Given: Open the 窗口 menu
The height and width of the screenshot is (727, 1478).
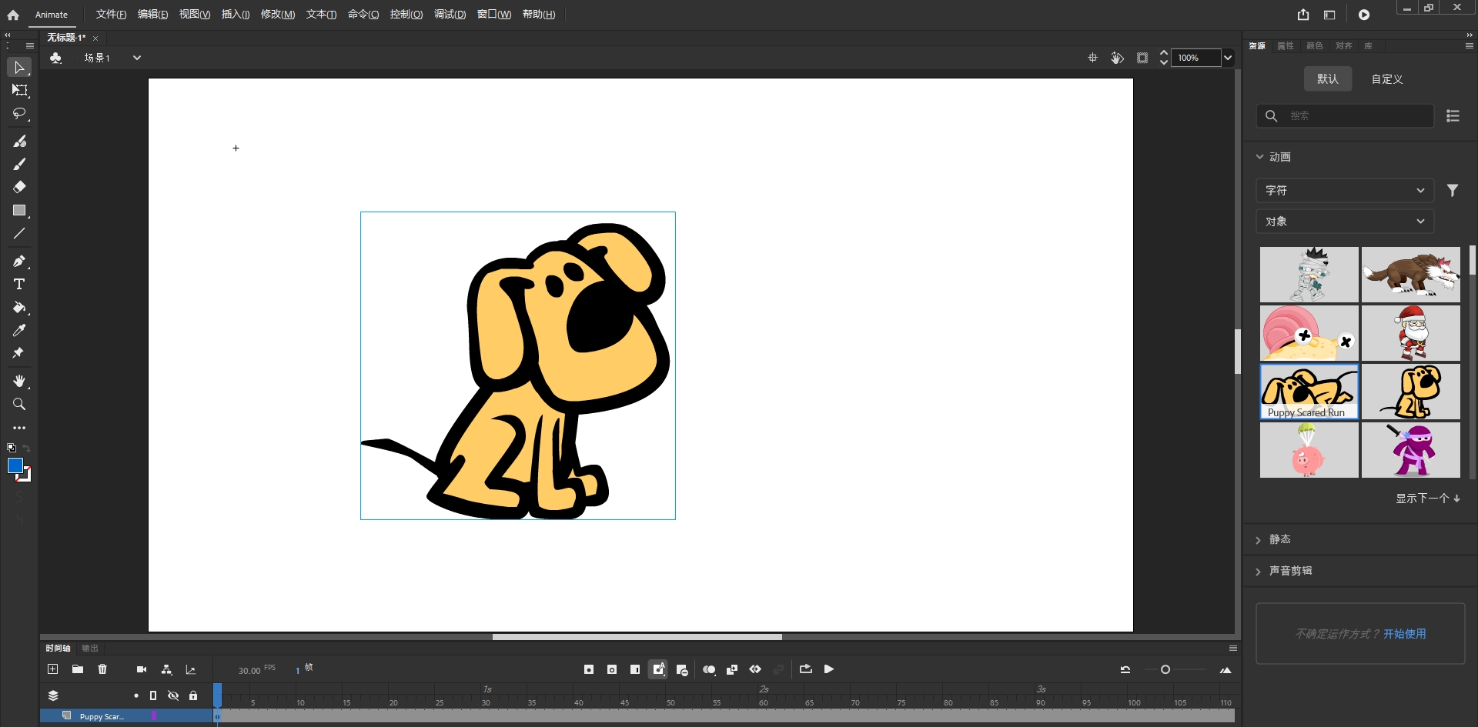Looking at the screenshot, I should tap(493, 14).
